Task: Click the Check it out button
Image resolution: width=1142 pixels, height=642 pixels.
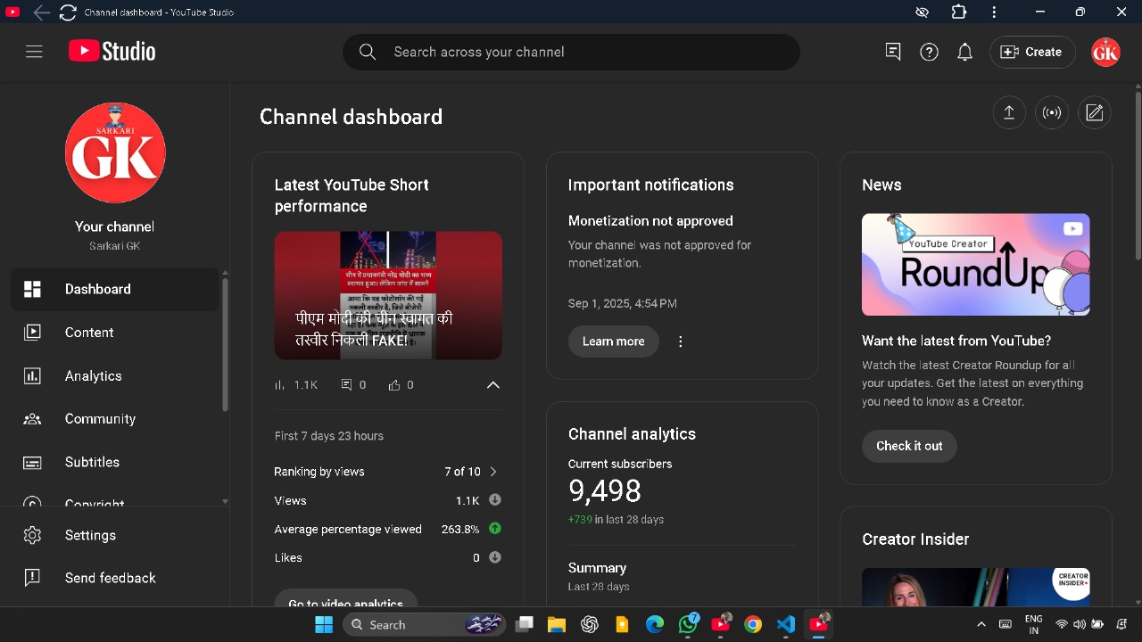Action: point(909,446)
